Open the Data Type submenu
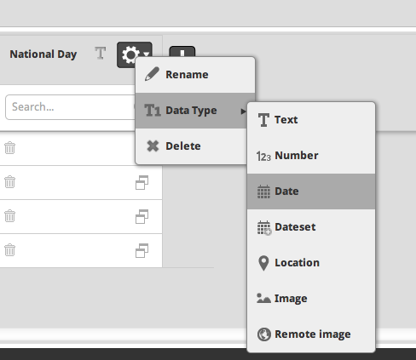The height and width of the screenshot is (360, 416). point(191,111)
